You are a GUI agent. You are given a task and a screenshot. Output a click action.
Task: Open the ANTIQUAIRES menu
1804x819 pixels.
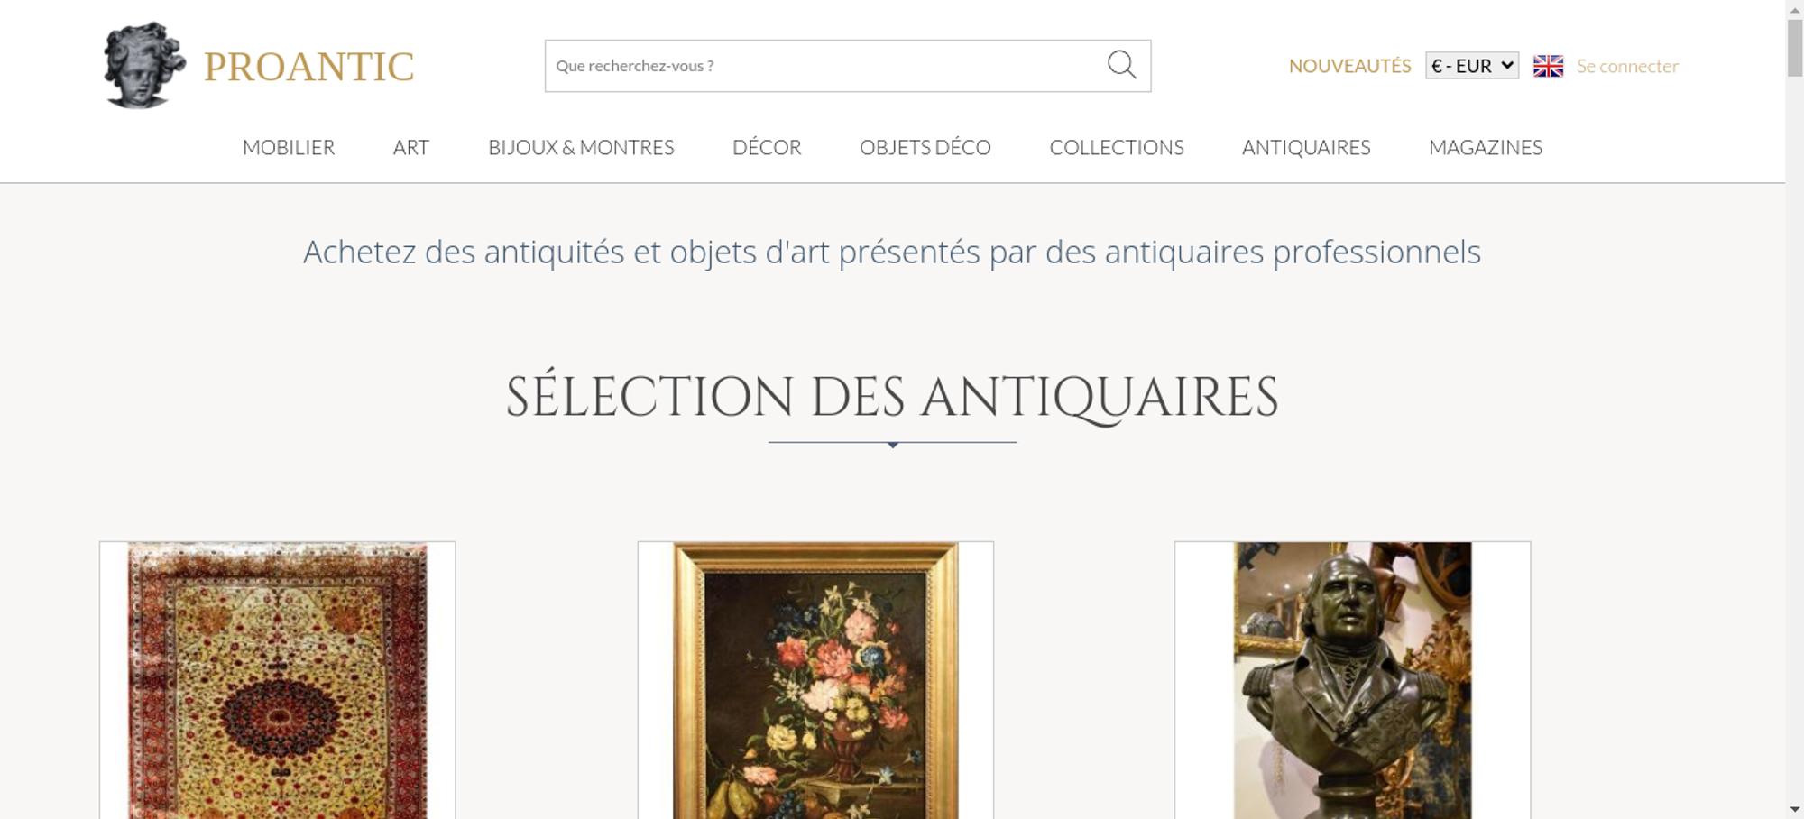(x=1306, y=147)
